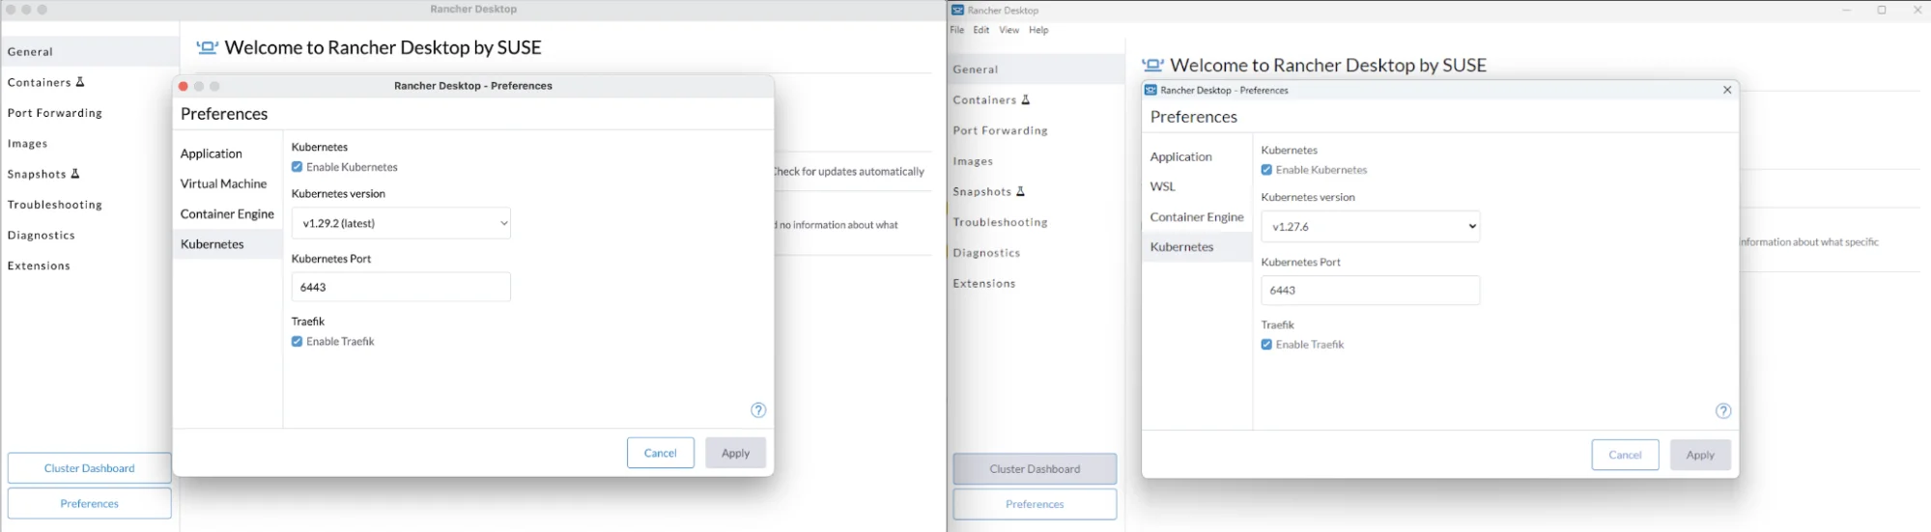Click the experimental flask icon beside Containers in the Windows window
The width and height of the screenshot is (1931, 532).
coord(1026,99)
